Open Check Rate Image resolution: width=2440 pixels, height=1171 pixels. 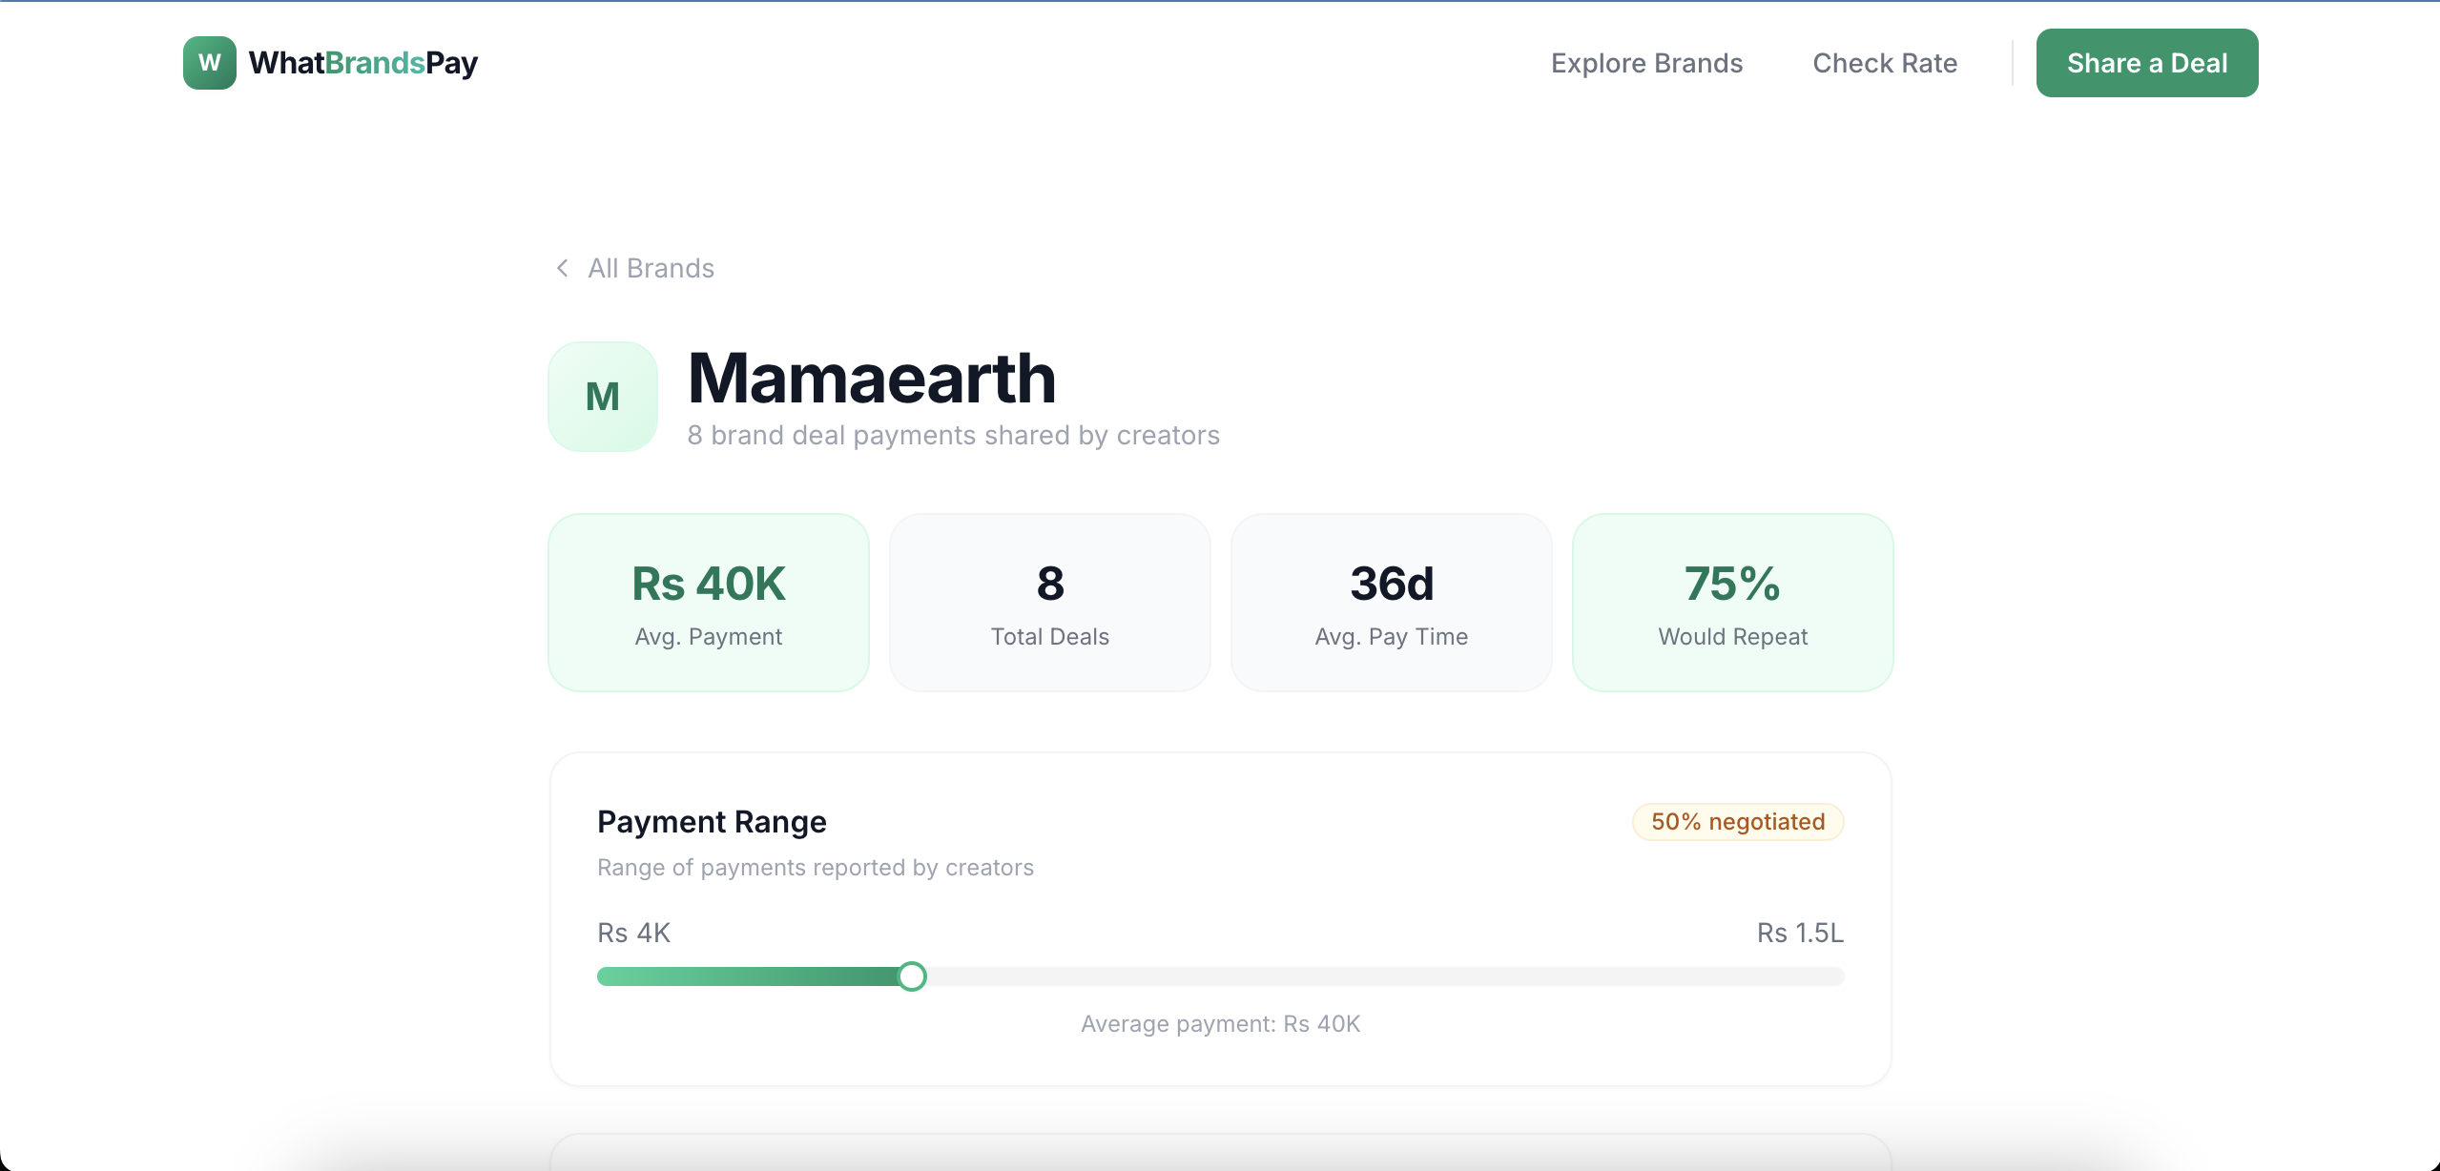[1885, 63]
